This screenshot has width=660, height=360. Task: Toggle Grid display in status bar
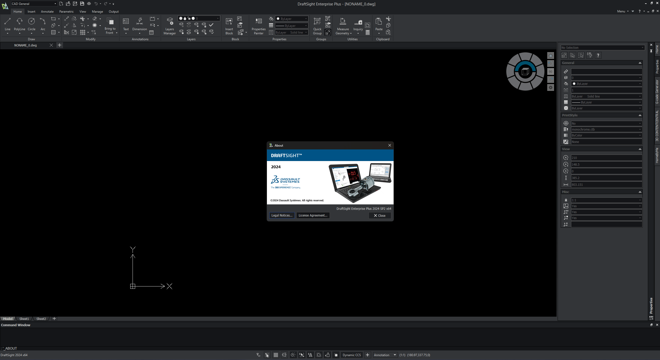tap(276, 355)
